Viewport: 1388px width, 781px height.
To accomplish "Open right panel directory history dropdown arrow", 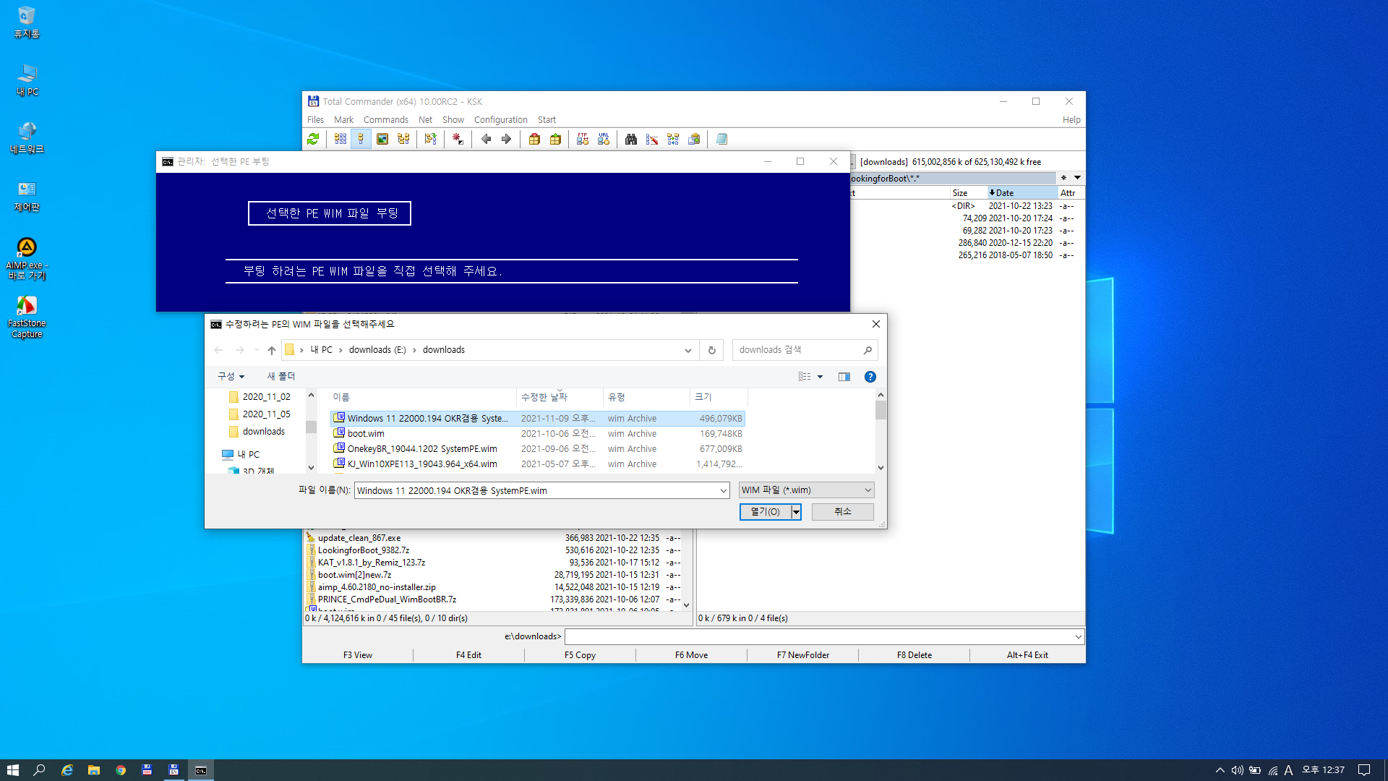I will click(1077, 178).
